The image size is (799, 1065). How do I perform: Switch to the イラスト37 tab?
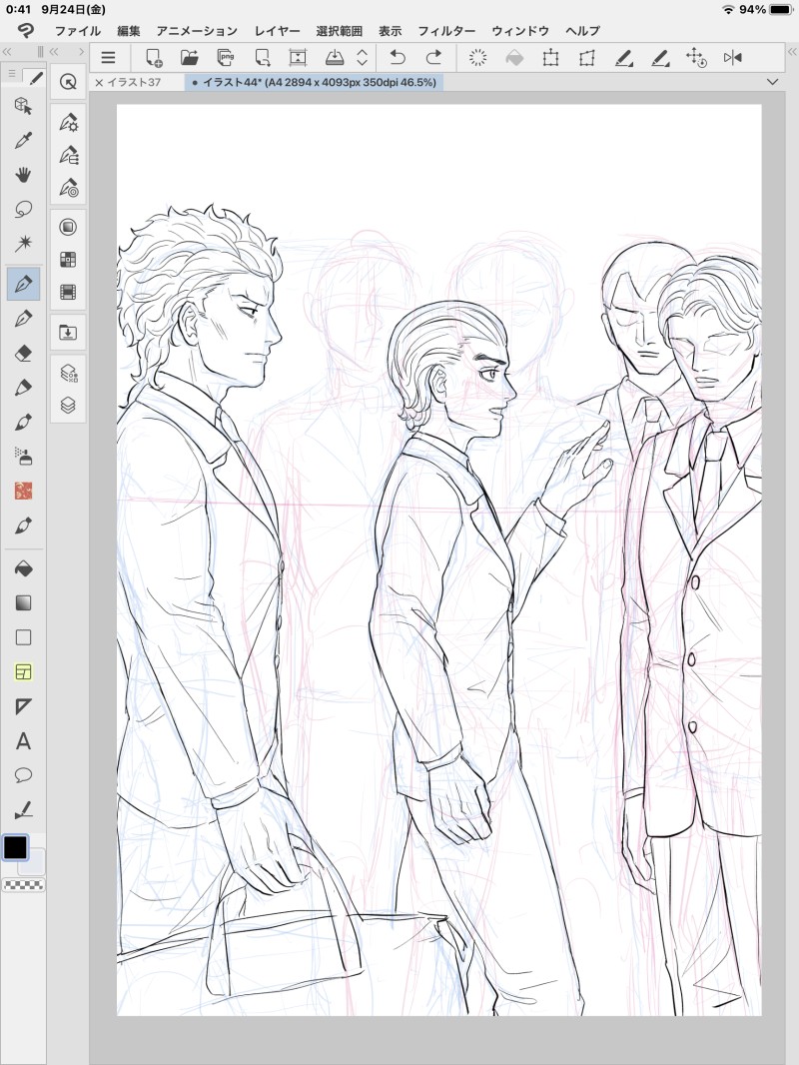point(133,82)
